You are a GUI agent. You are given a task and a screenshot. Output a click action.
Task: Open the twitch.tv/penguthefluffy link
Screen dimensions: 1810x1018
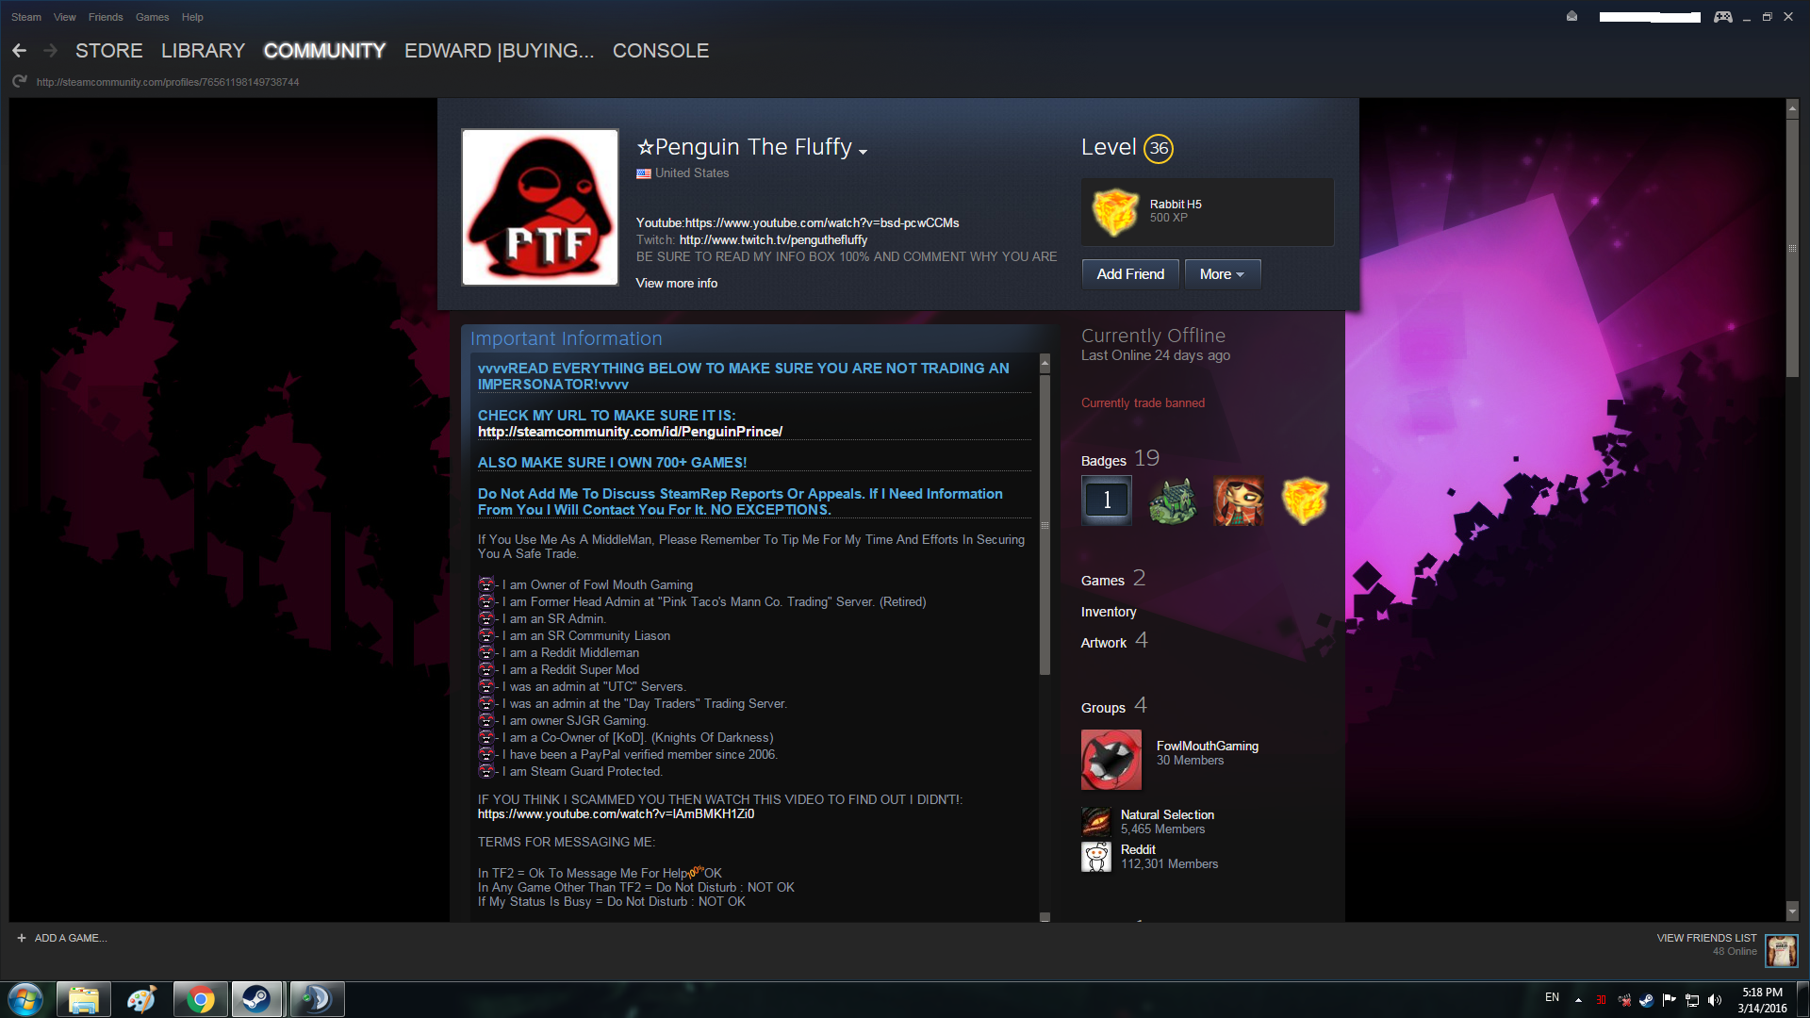[x=773, y=239]
